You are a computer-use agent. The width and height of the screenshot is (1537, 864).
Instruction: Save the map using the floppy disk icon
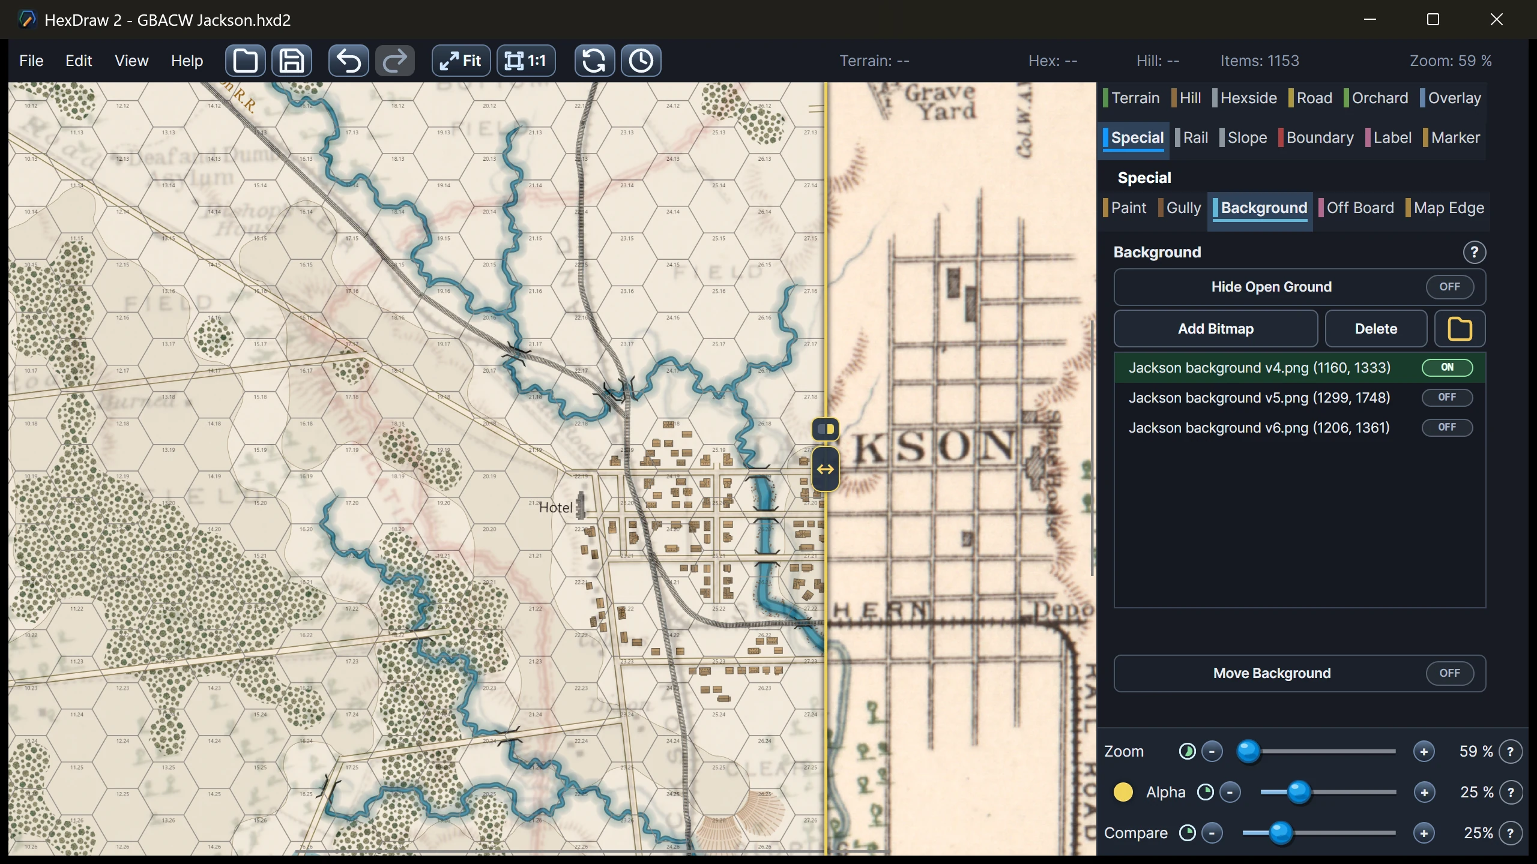292,61
